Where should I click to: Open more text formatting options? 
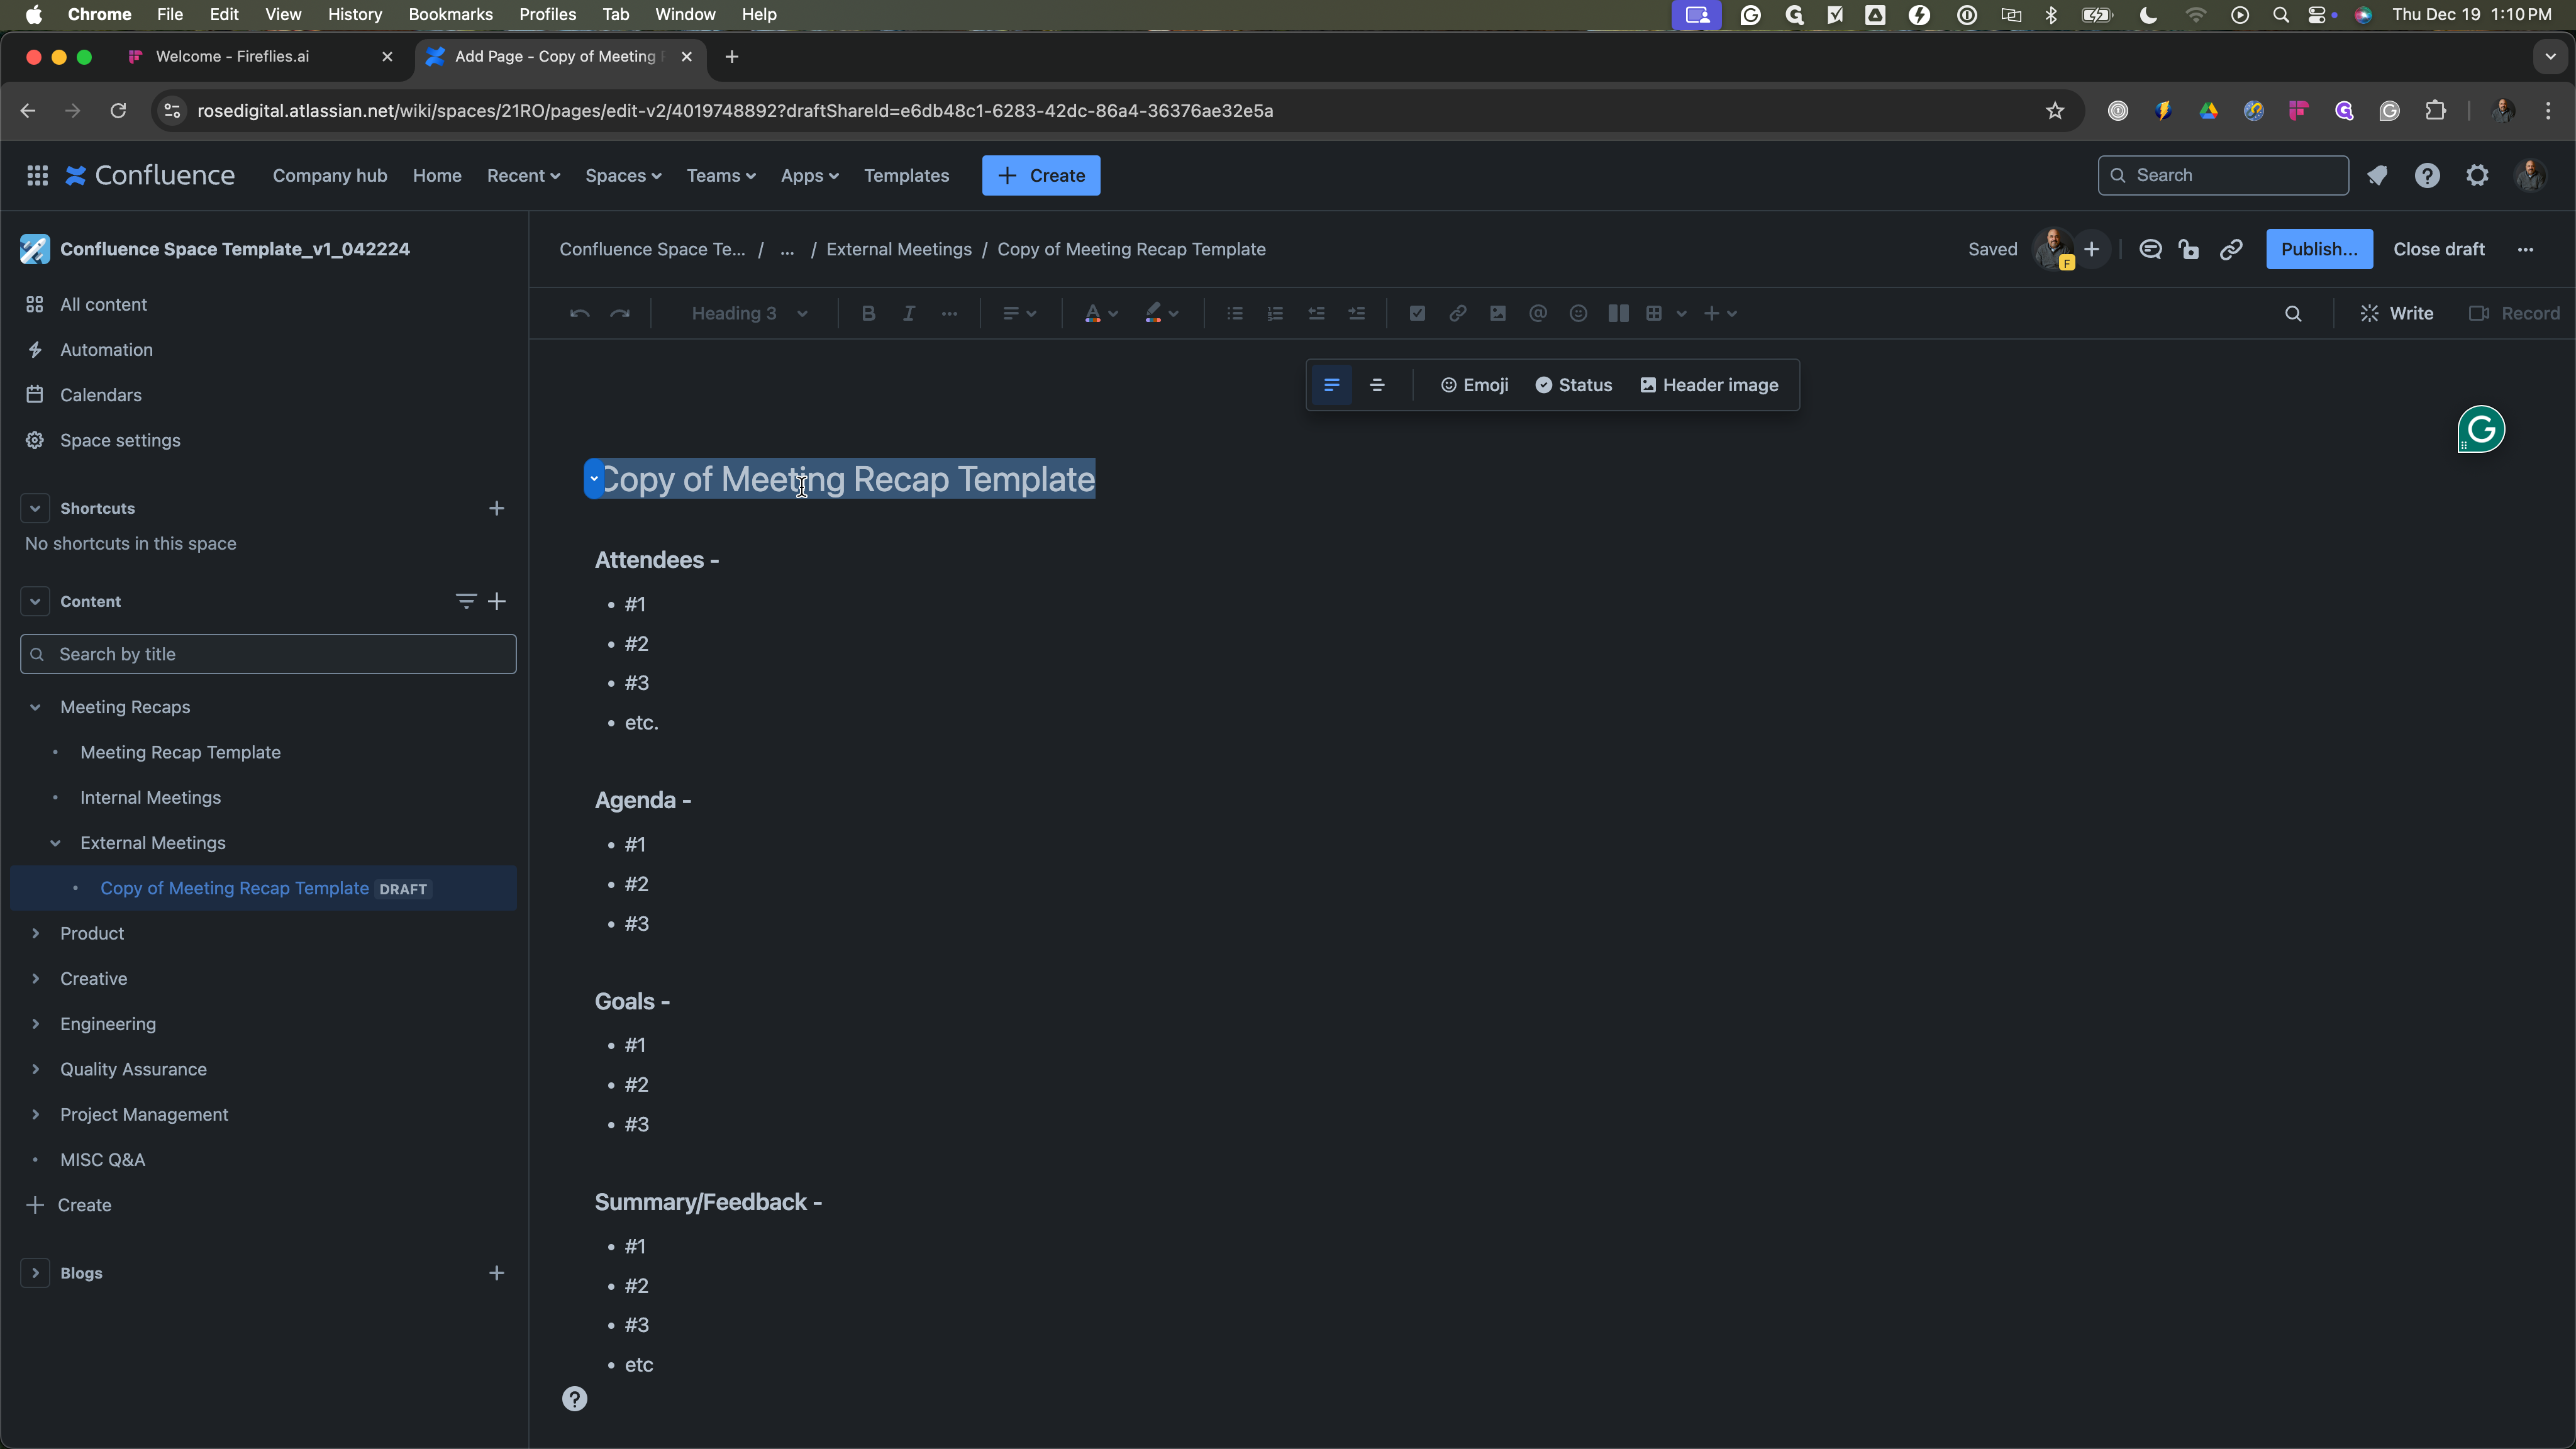click(949, 313)
